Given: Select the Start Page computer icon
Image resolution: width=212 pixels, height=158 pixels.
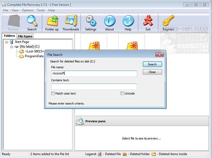Looking at the screenshot, I should point(12,42).
